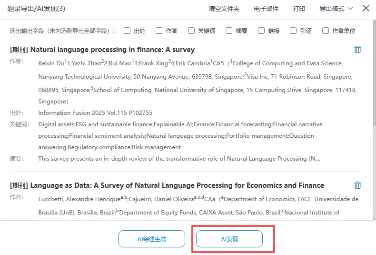Enable the 出处 field checkbox
376x255 pixels.
coord(127,31)
